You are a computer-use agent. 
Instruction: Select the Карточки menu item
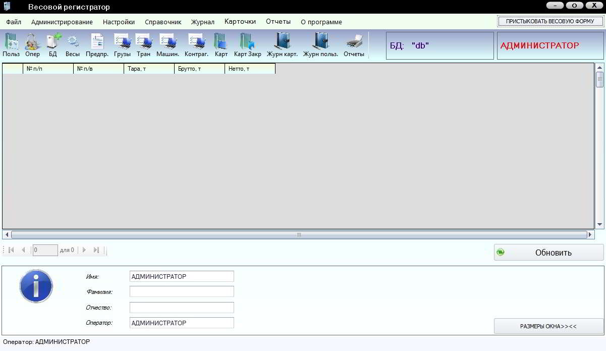[x=240, y=22]
